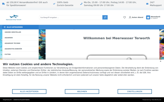Image resolution: width=164 pixels, height=102 pixels.
Task: Open the wishlist heart icon
Action: click(x=124, y=17)
